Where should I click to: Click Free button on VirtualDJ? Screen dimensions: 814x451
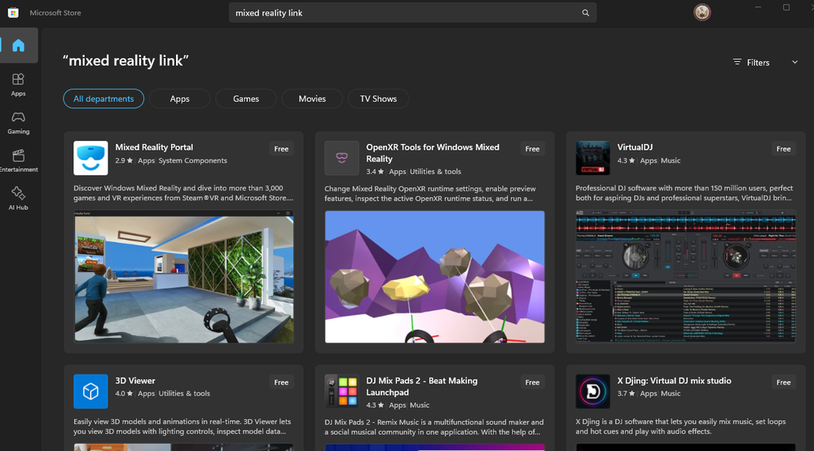[783, 149]
